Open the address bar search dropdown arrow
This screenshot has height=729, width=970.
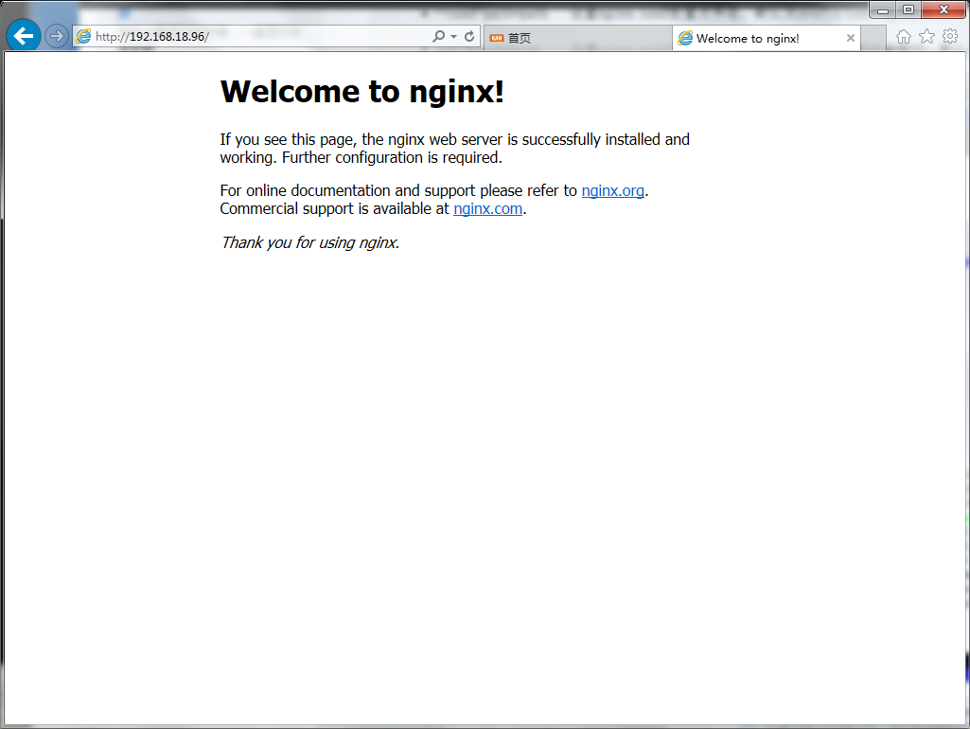point(454,37)
